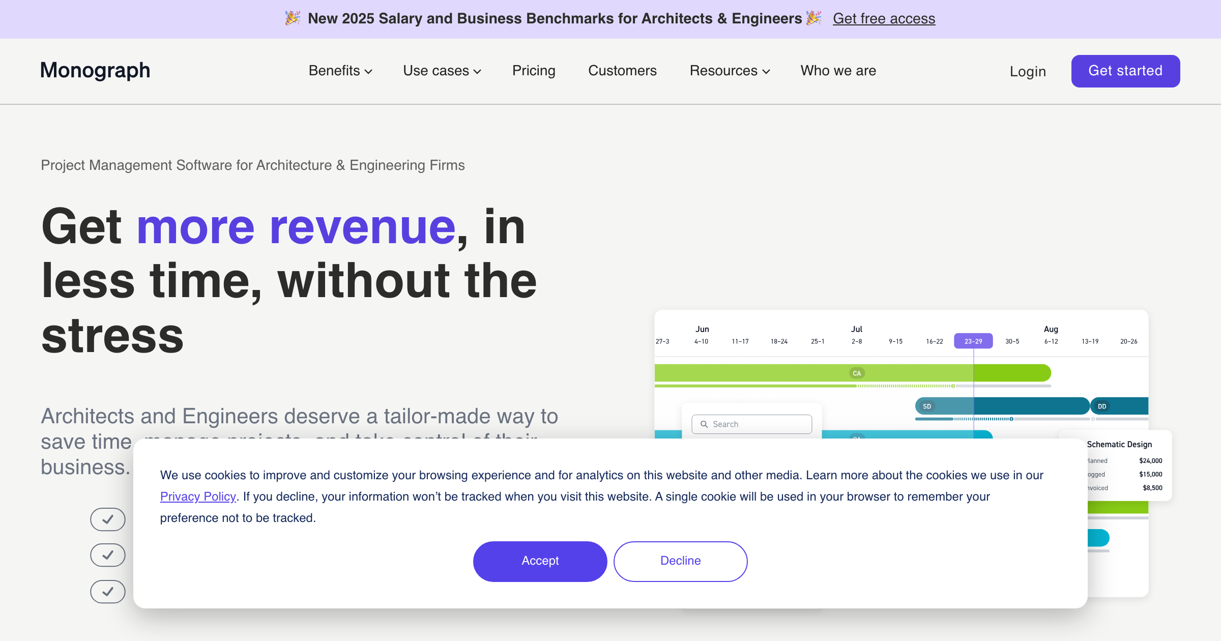Expand the Use cases menu

click(442, 71)
